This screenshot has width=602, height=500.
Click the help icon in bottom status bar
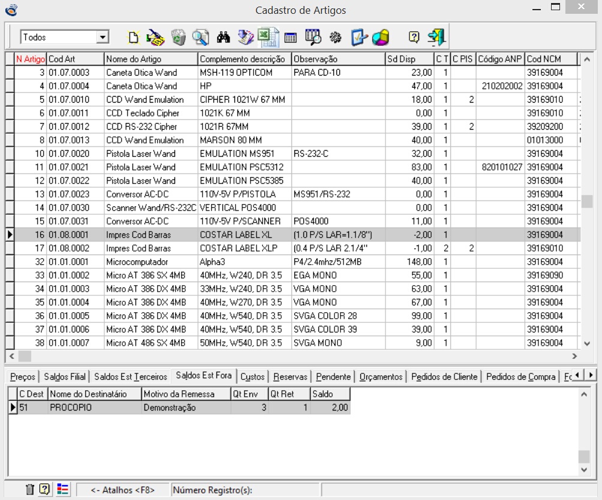(x=44, y=489)
